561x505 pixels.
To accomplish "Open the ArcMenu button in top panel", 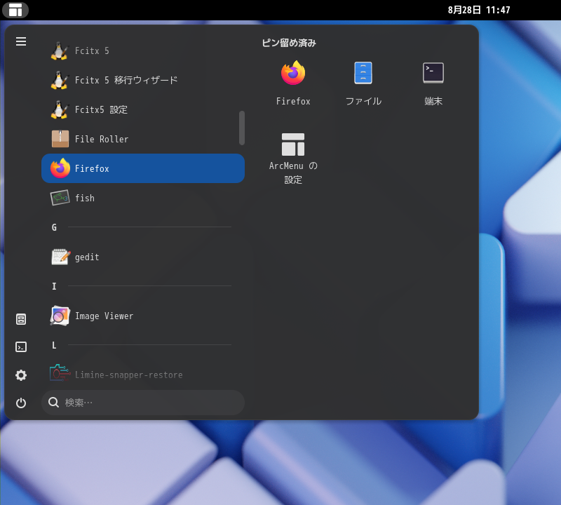I will pos(15,10).
